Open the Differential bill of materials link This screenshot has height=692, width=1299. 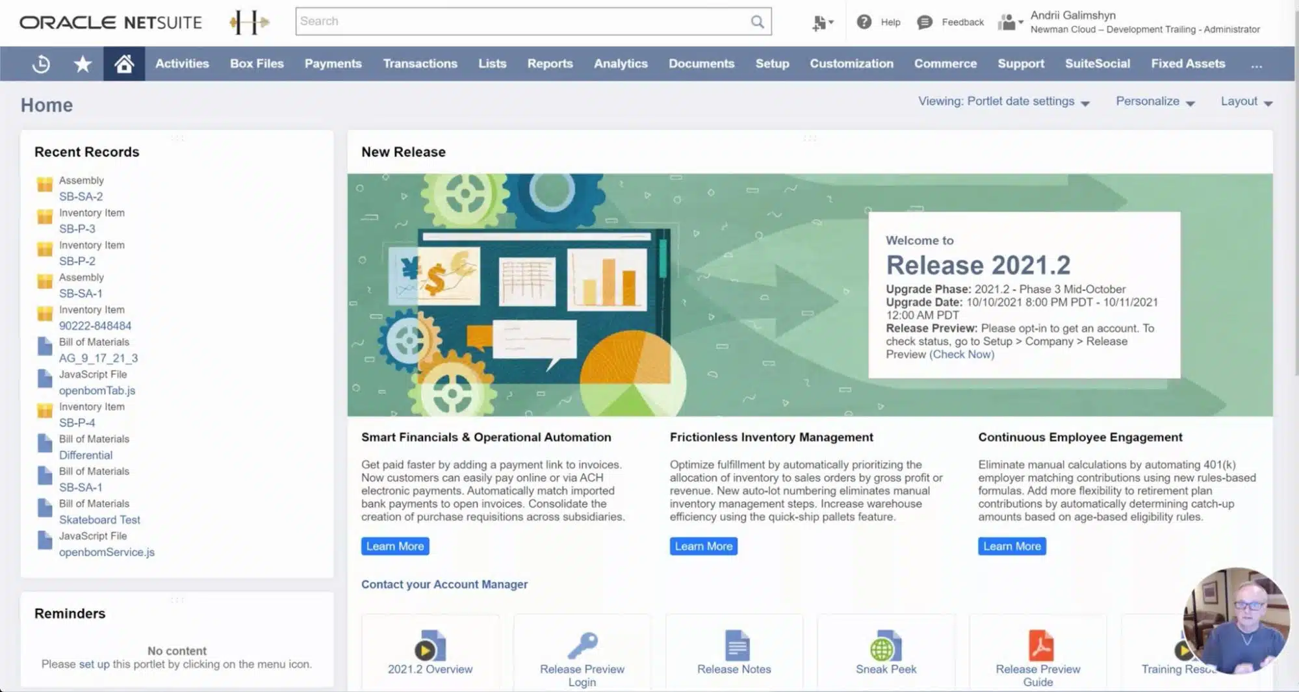86,455
